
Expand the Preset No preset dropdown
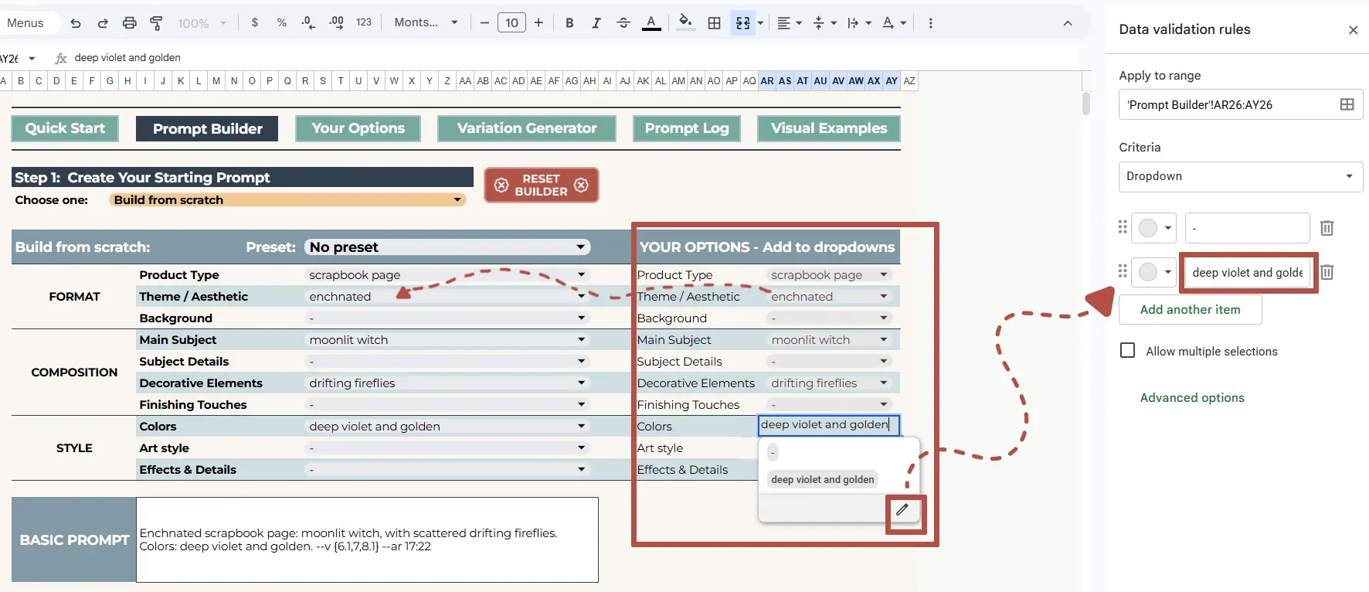click(447, 247)
